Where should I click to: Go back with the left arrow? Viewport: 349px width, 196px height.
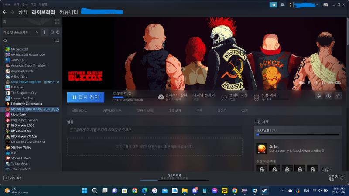pos(5,12)
